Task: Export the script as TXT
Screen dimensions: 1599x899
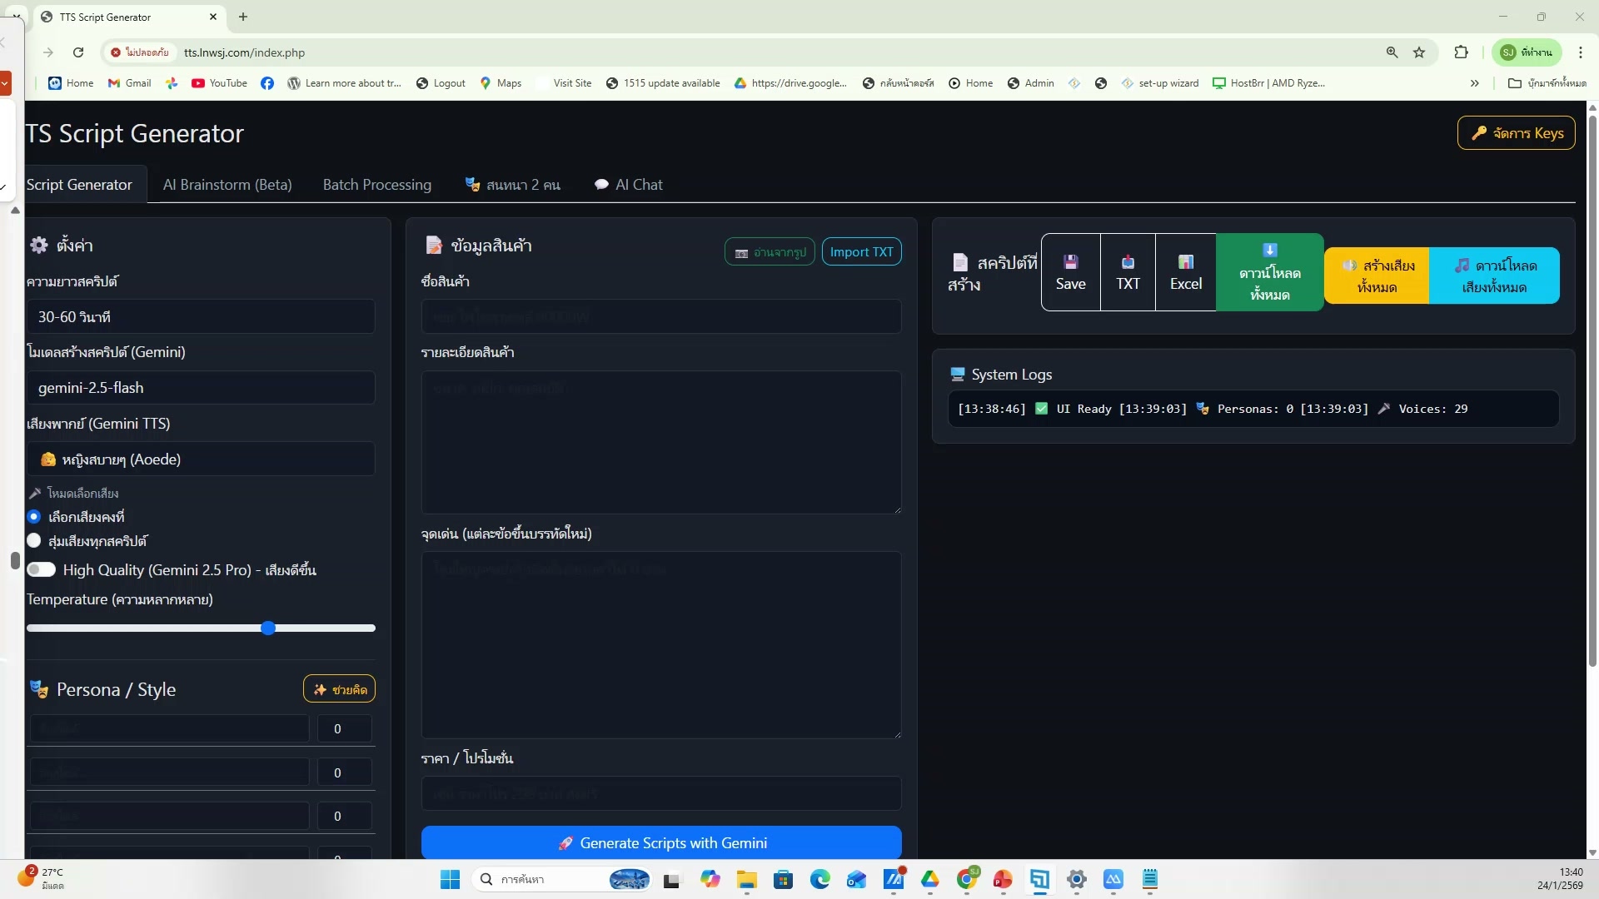Action: tap(1128, 272)
